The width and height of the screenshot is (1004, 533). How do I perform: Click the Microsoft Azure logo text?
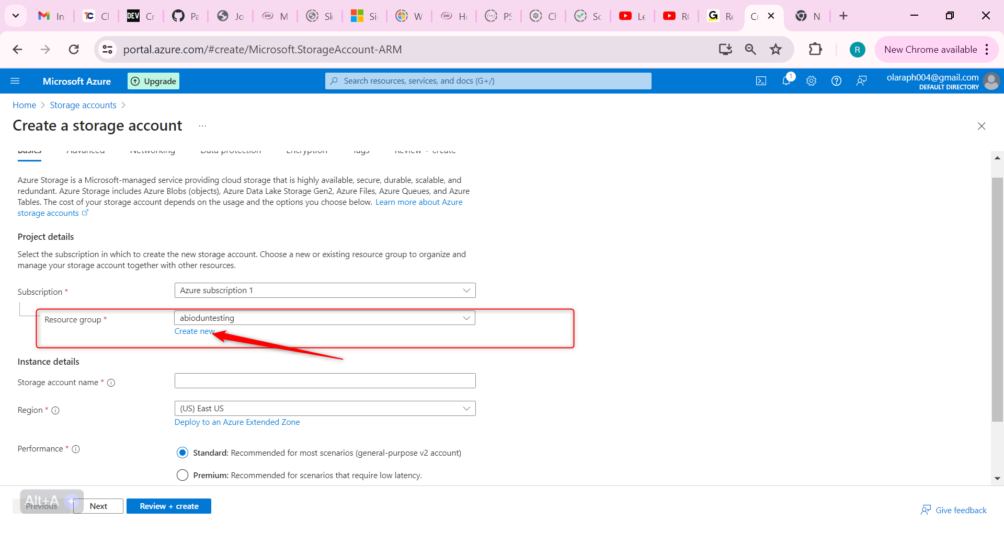[77, 82]
